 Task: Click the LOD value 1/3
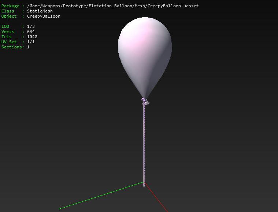[x=31, y=27]
